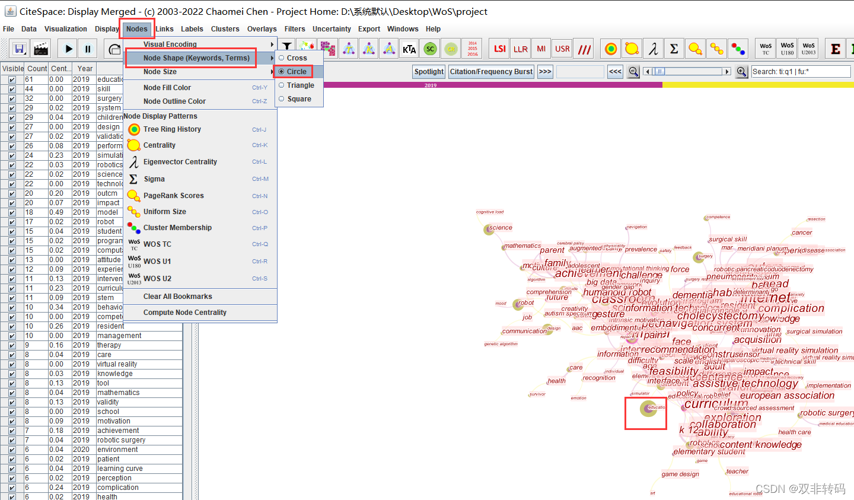Choose Node Fill Color menu item
This screenshot has height=500, width=854.
200,88
